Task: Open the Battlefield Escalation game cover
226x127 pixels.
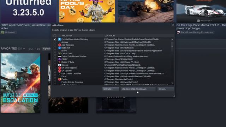Action: tap(20, 83)
